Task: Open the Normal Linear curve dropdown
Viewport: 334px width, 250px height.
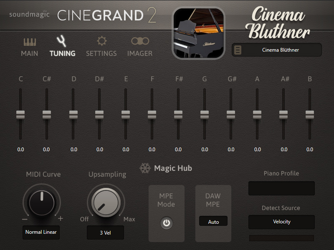Action: coord(41,232)
